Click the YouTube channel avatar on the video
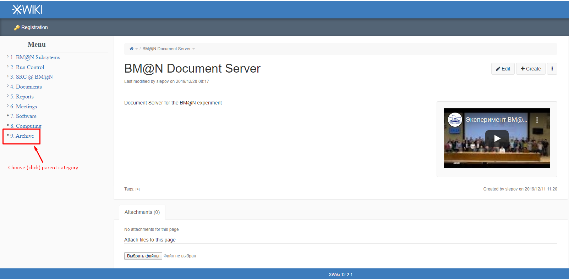The height and width of the screenshot is (279, 569). pos(455,120)
